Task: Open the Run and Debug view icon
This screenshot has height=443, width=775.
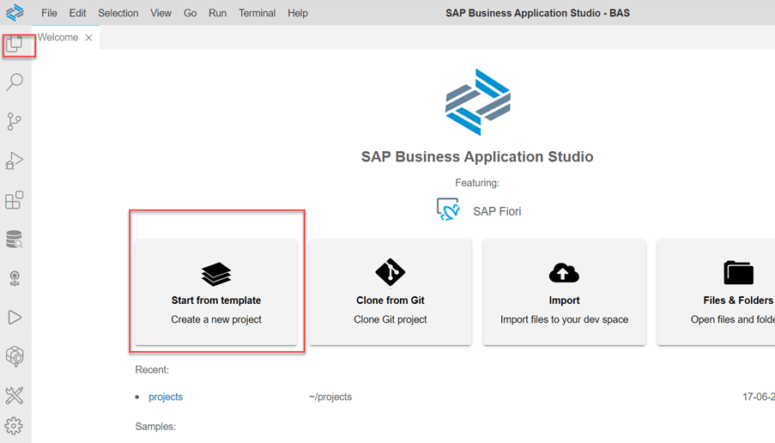Action: pyautogui.click(x=14, y=161)
